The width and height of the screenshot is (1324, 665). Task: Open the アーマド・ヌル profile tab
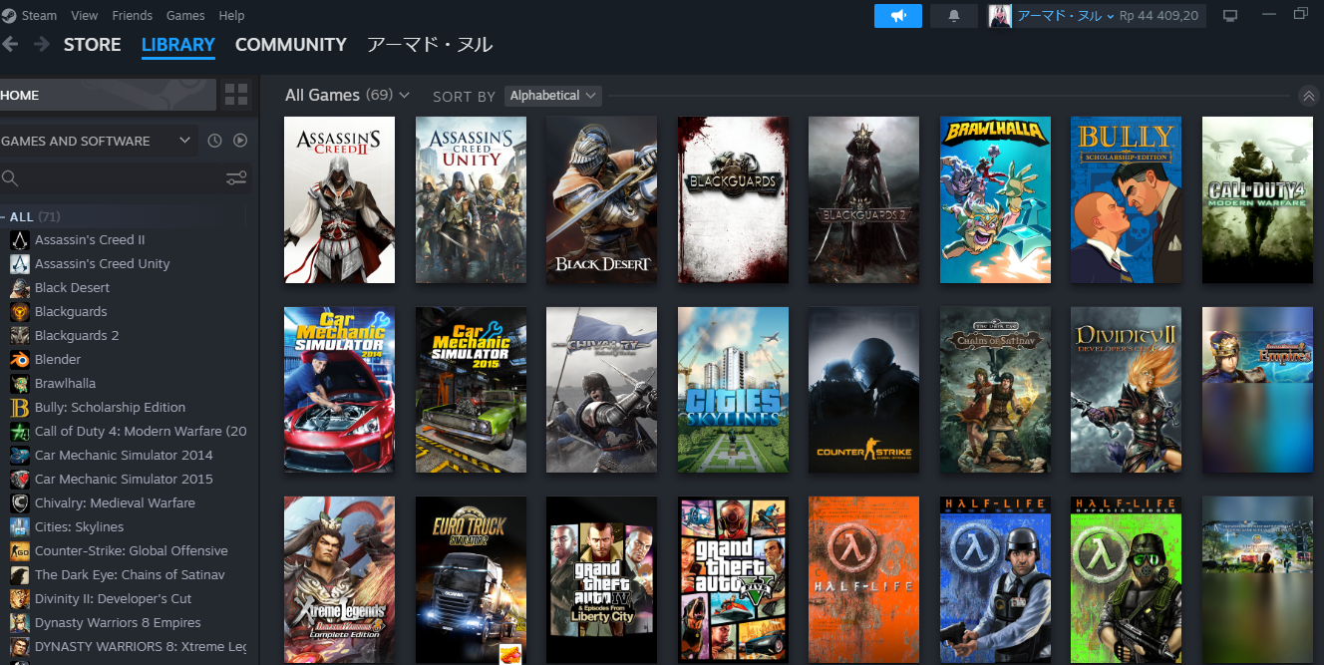(x=430, y=45)
